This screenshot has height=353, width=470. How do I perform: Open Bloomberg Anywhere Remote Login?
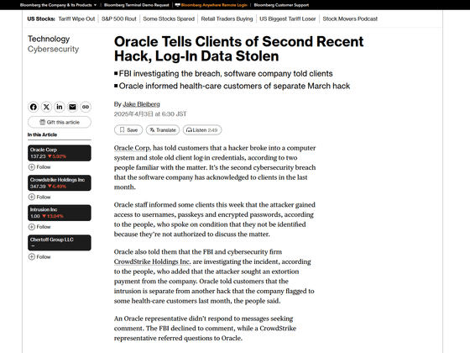[x=211, y=5]
